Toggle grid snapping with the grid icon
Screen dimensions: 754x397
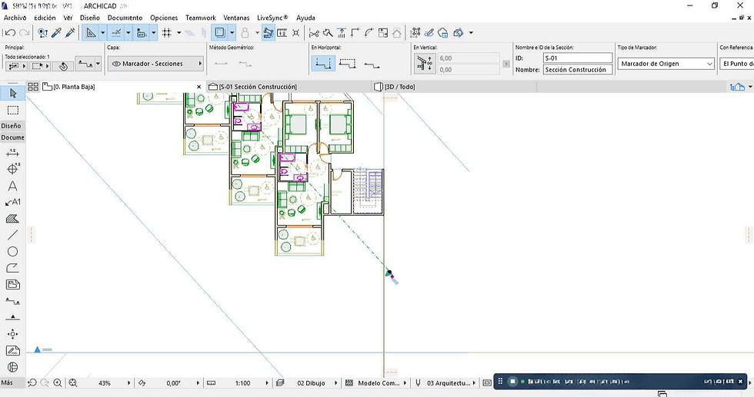tap(166, 33)
